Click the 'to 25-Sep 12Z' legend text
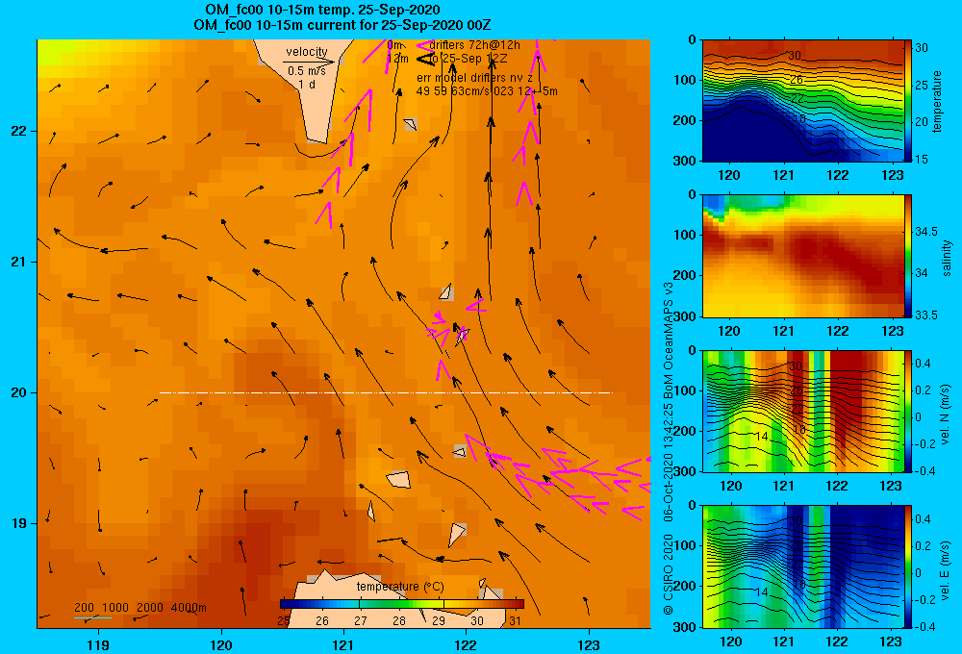The image size is (962, 654). [468, 59]
